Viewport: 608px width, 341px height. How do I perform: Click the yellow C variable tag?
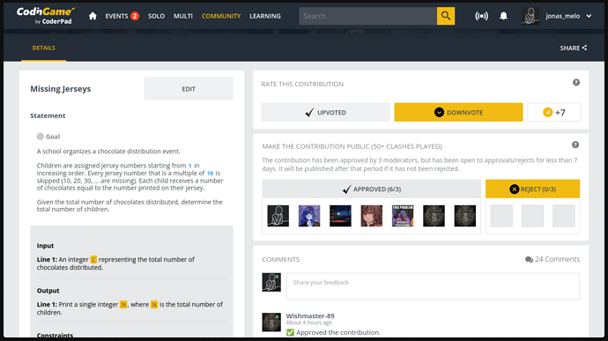point(93,260)
